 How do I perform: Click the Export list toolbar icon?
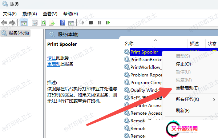[x=52, y=23]
